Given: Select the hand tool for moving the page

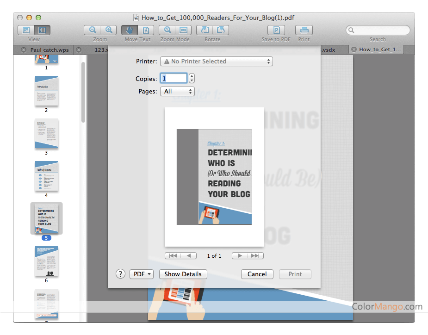Looking at the screenshot, I should 130,30.
